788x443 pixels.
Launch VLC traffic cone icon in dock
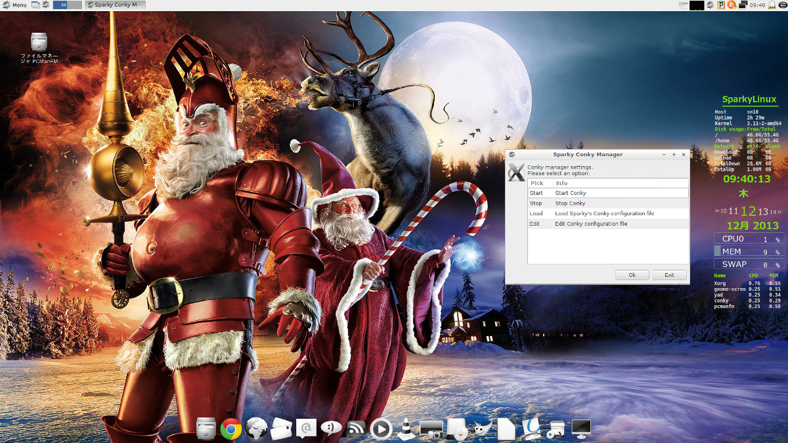click(406, 429)
